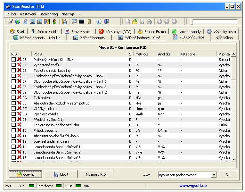Click the exit door toolbar icon

(x=106, y=21)
